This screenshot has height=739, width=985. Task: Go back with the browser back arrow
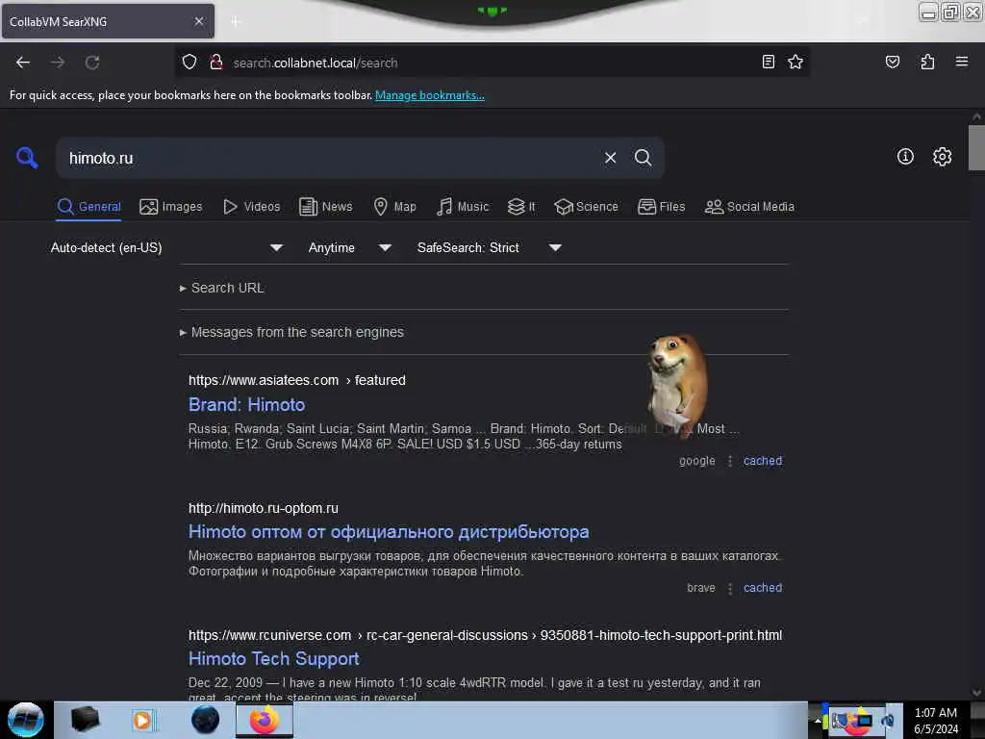23,63
